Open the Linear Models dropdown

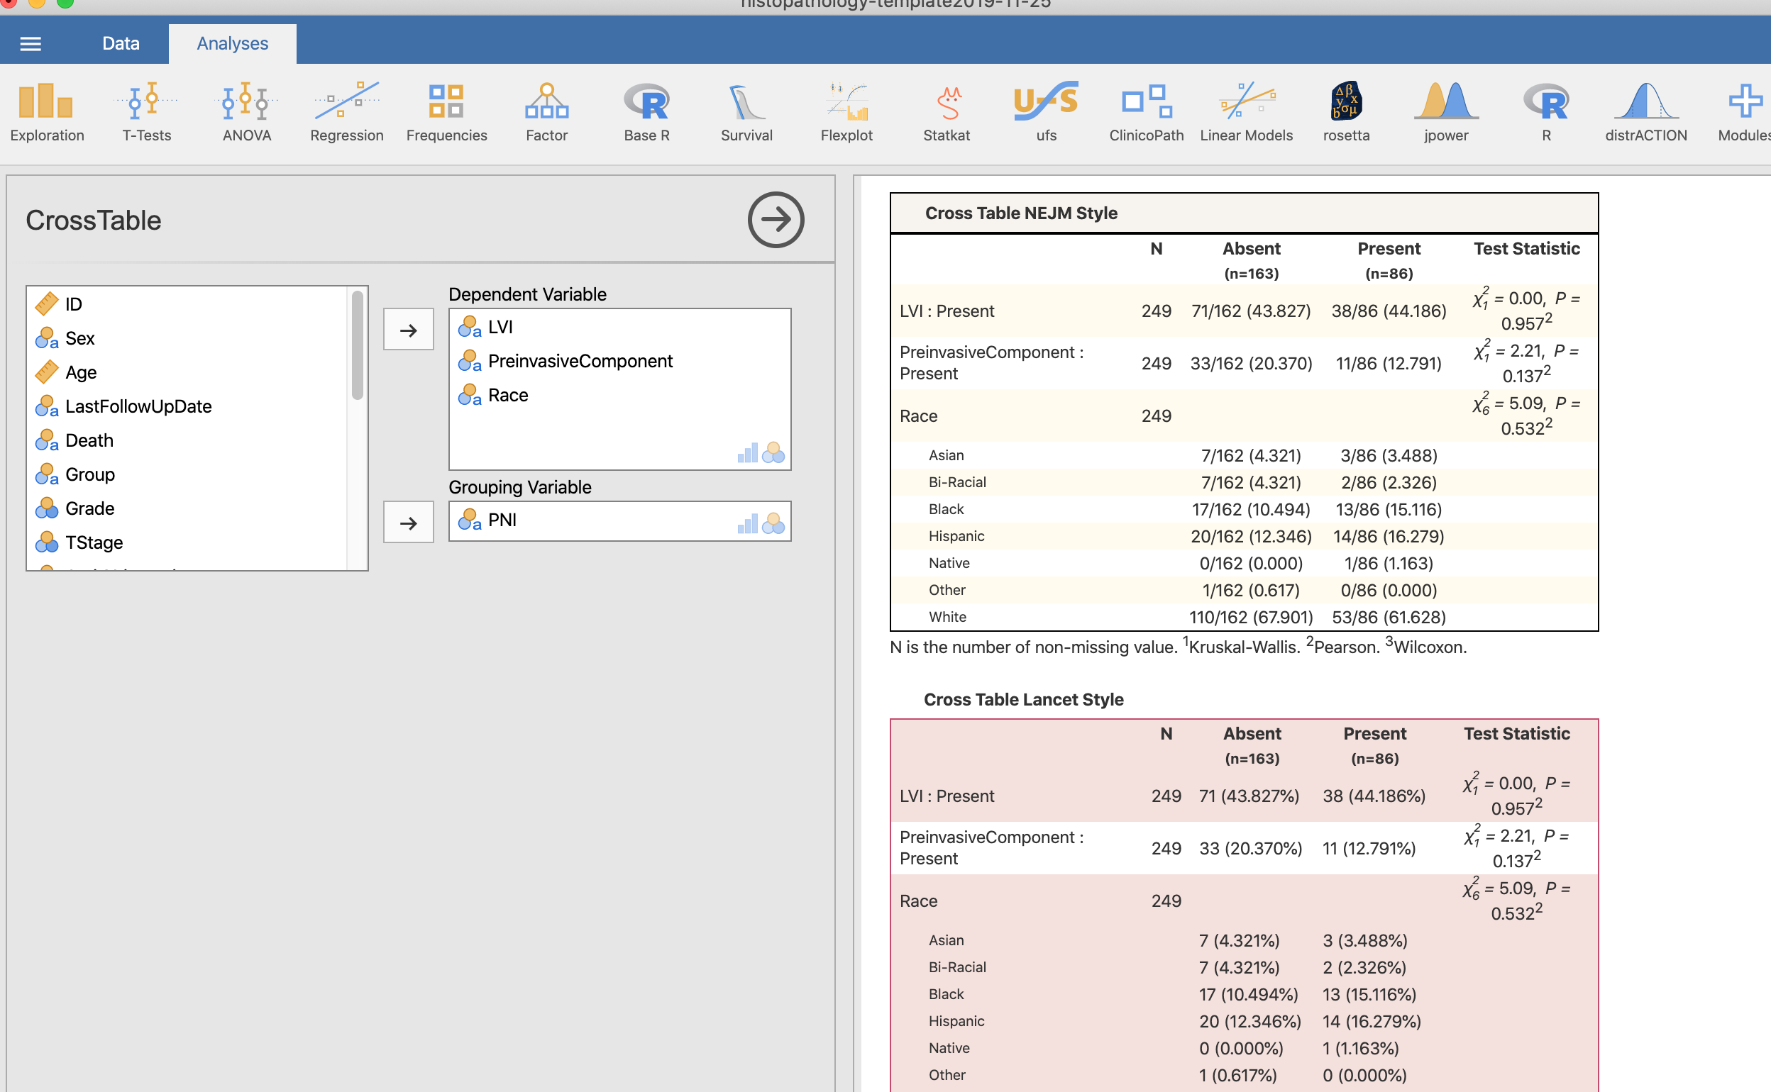click(x=1246, y=111)
